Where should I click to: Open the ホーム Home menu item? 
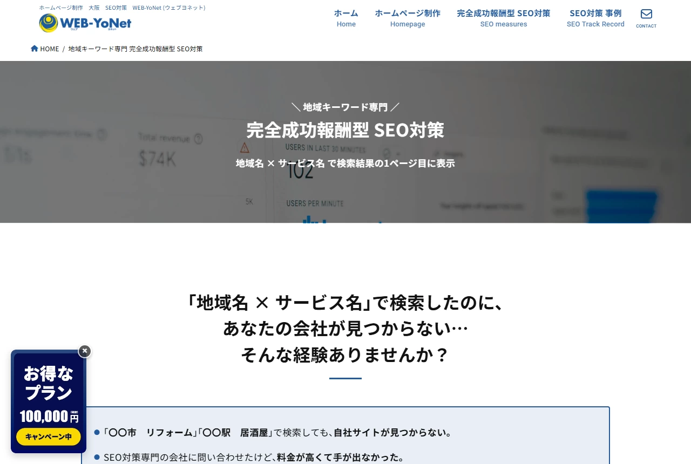[x=346, y=18]
